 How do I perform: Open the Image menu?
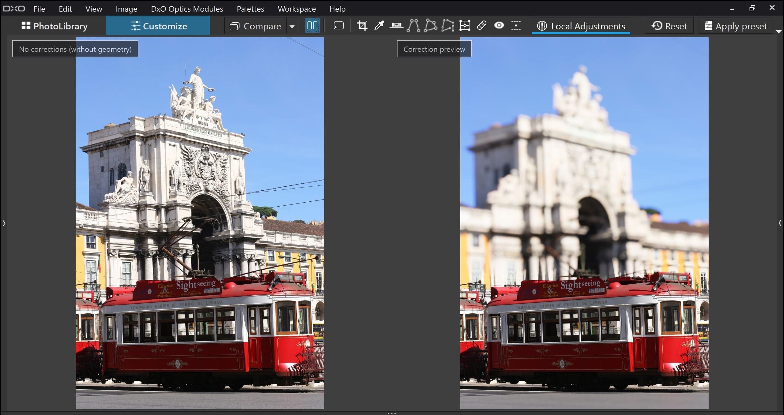click(126, 9)
